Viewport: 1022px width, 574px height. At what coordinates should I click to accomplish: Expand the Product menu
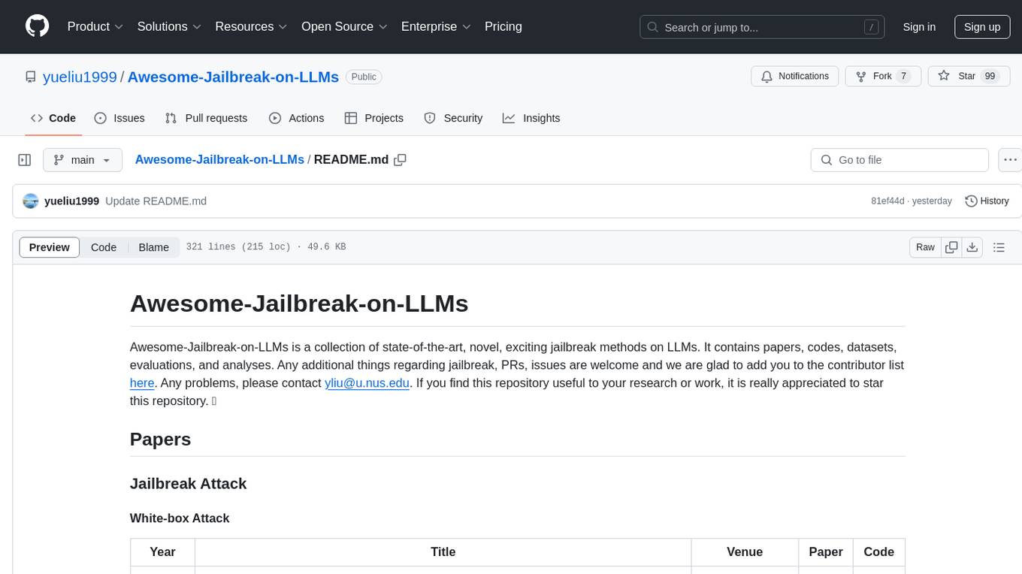coord(95,26)
